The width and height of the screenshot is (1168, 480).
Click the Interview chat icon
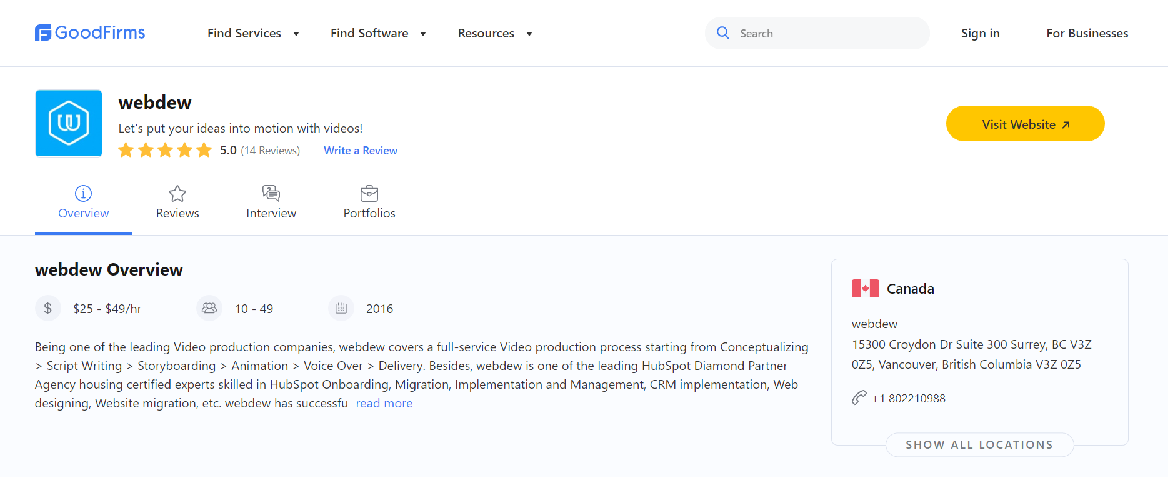[271, 193]
